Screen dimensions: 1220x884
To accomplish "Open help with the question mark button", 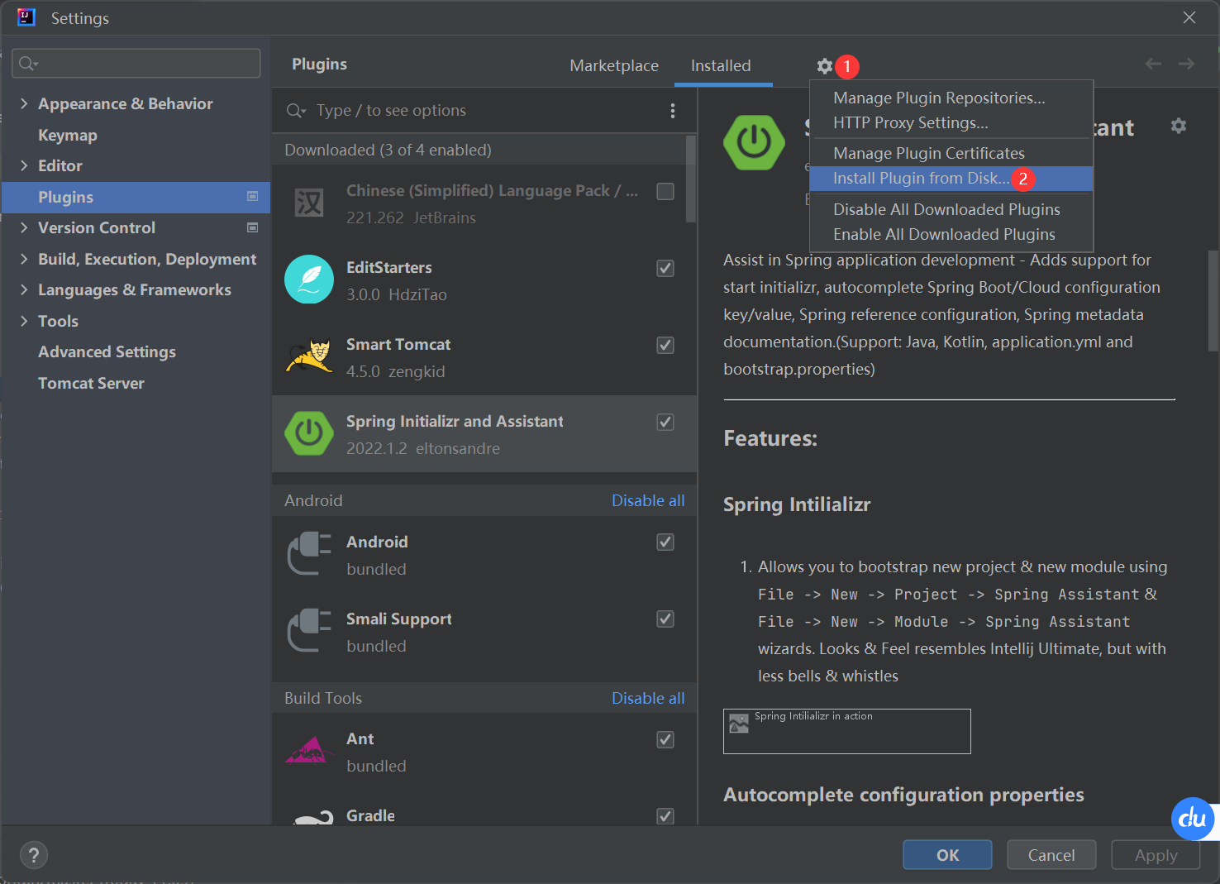I will (x=34, y=855).
